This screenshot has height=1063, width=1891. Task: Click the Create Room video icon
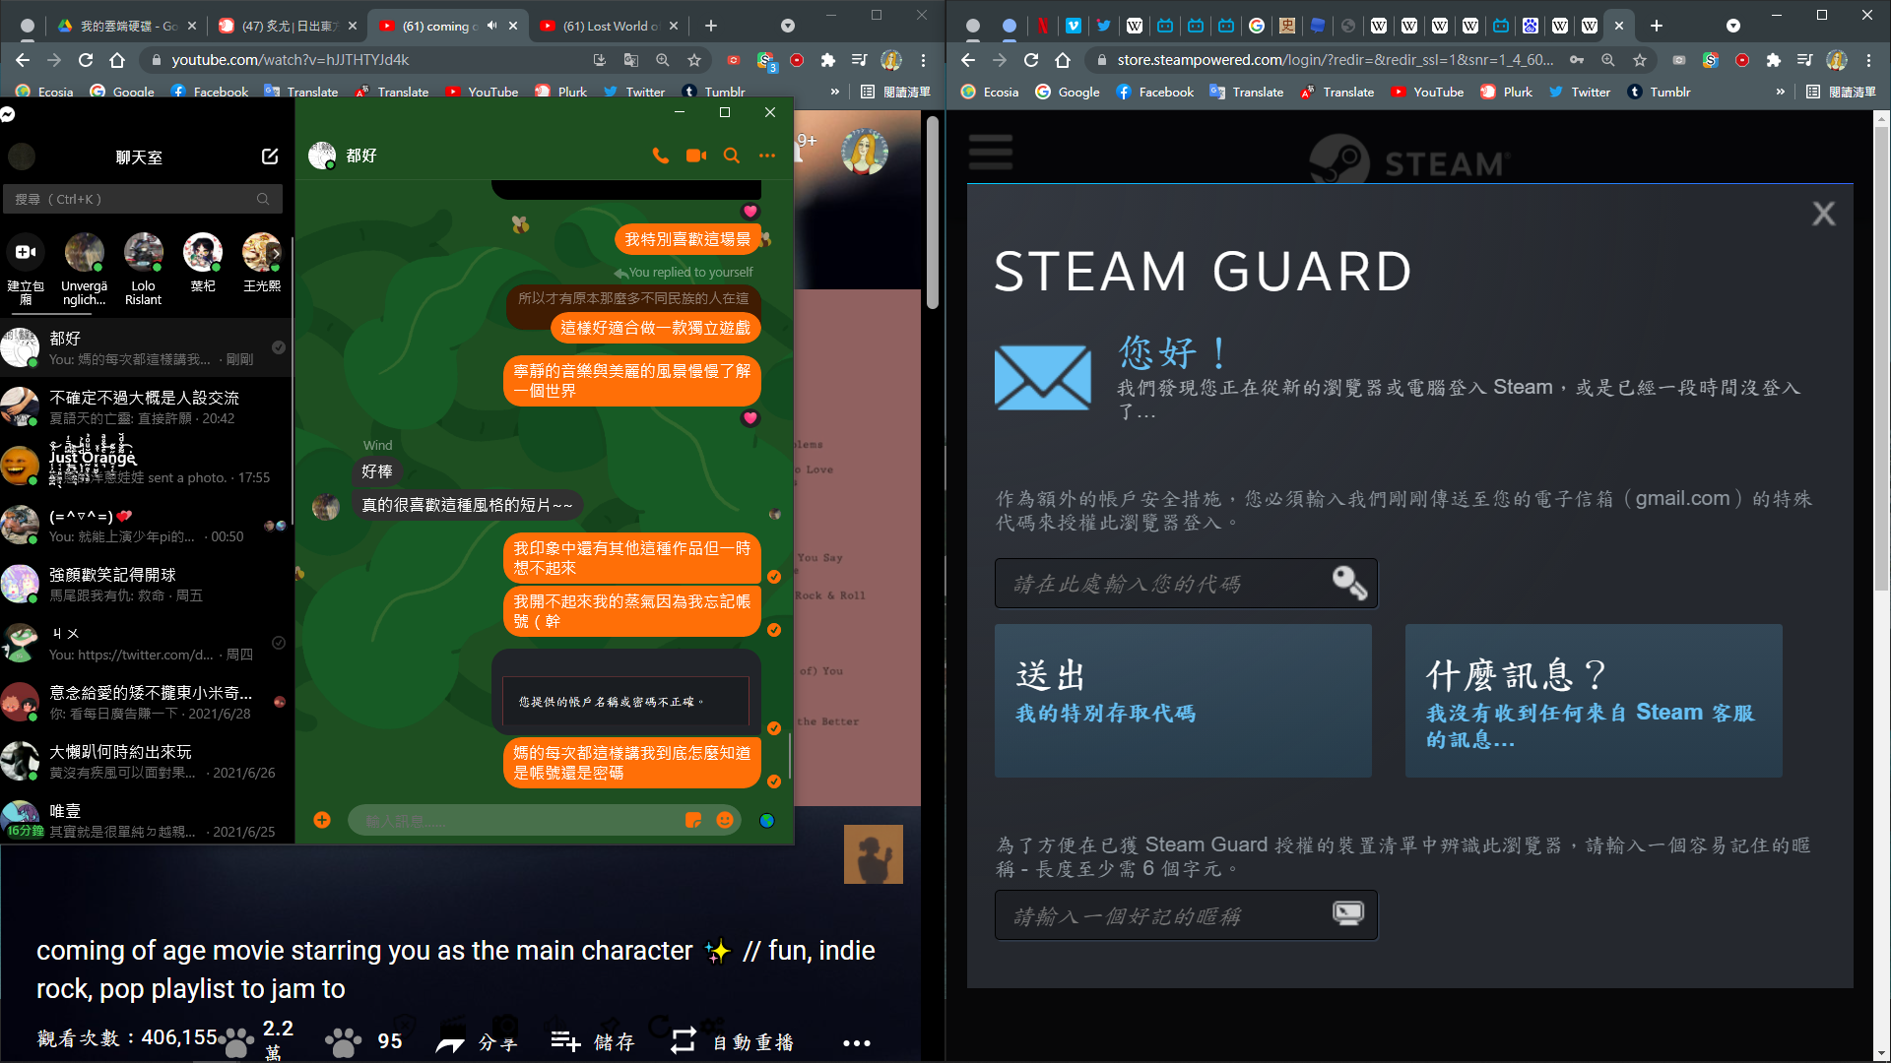26,252
